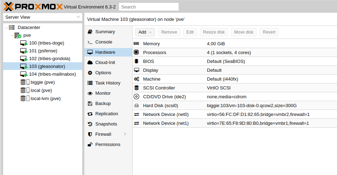Click the CD/DVD Drive disc icon

pos(136,97)
